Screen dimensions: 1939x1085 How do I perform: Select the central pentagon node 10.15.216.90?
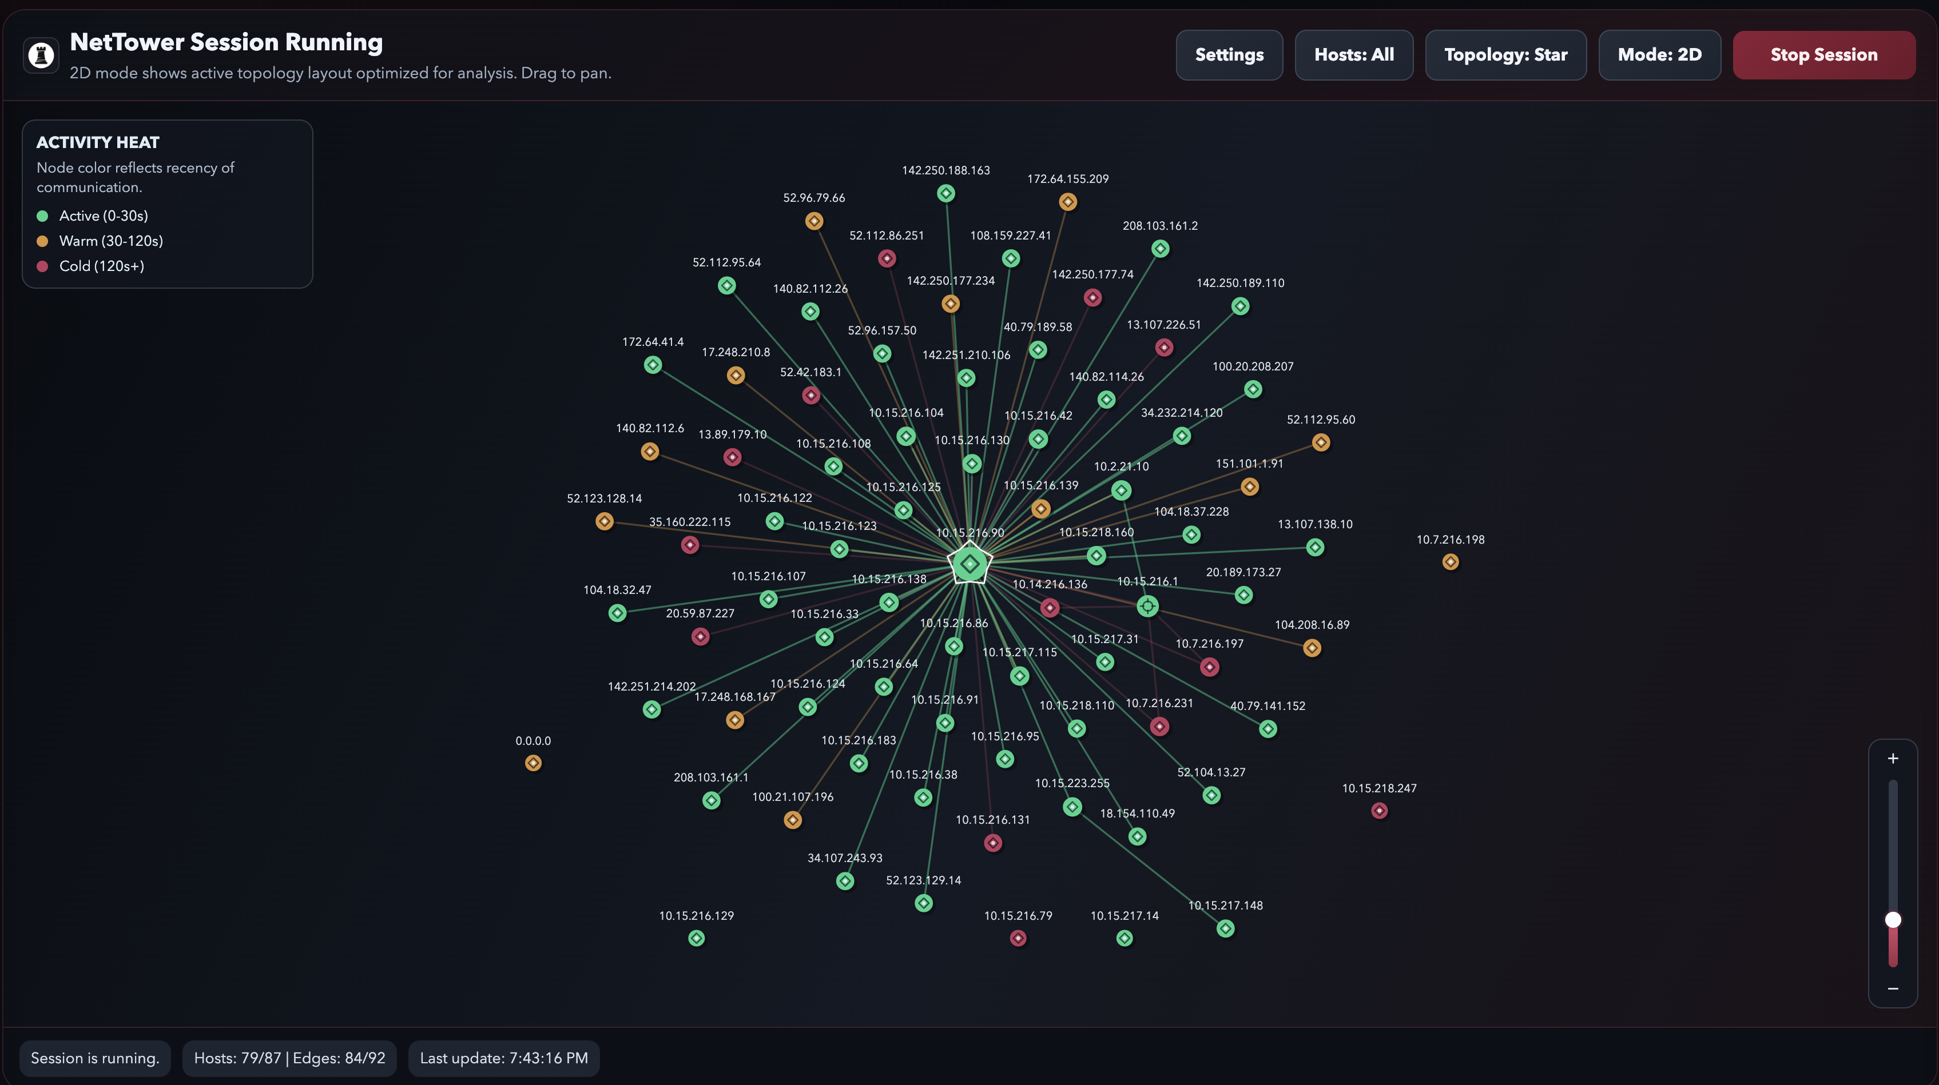pos(969,564)
